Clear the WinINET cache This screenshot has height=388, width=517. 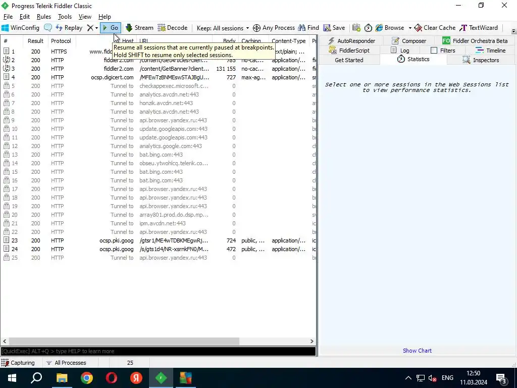click(x=435, y=28)
